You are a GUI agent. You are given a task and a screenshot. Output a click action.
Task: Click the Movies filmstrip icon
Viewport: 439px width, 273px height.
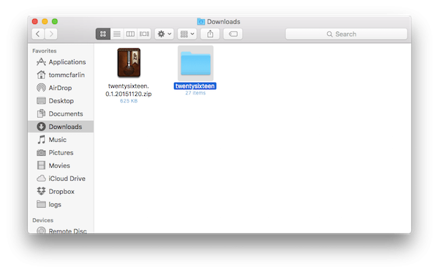[x=41, y=165]
